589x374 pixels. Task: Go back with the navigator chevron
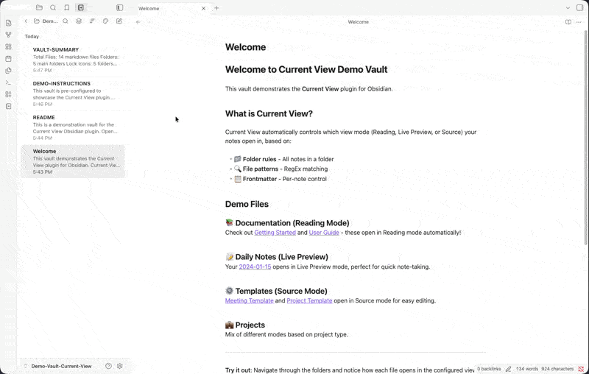pyautogui.click(x=26, y=21)
